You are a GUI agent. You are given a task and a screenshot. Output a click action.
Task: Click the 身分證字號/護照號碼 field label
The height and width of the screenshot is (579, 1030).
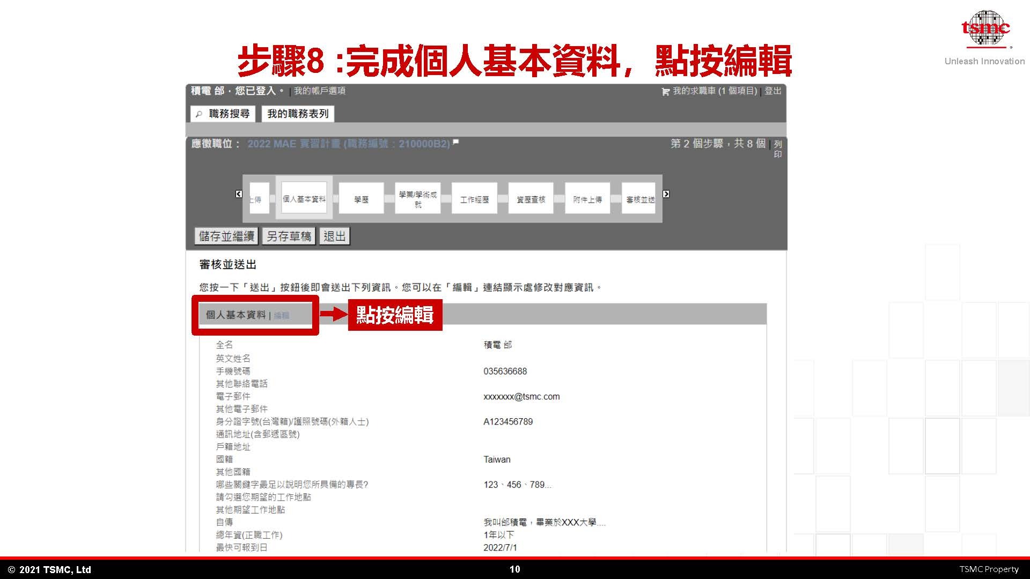point(292,422)
